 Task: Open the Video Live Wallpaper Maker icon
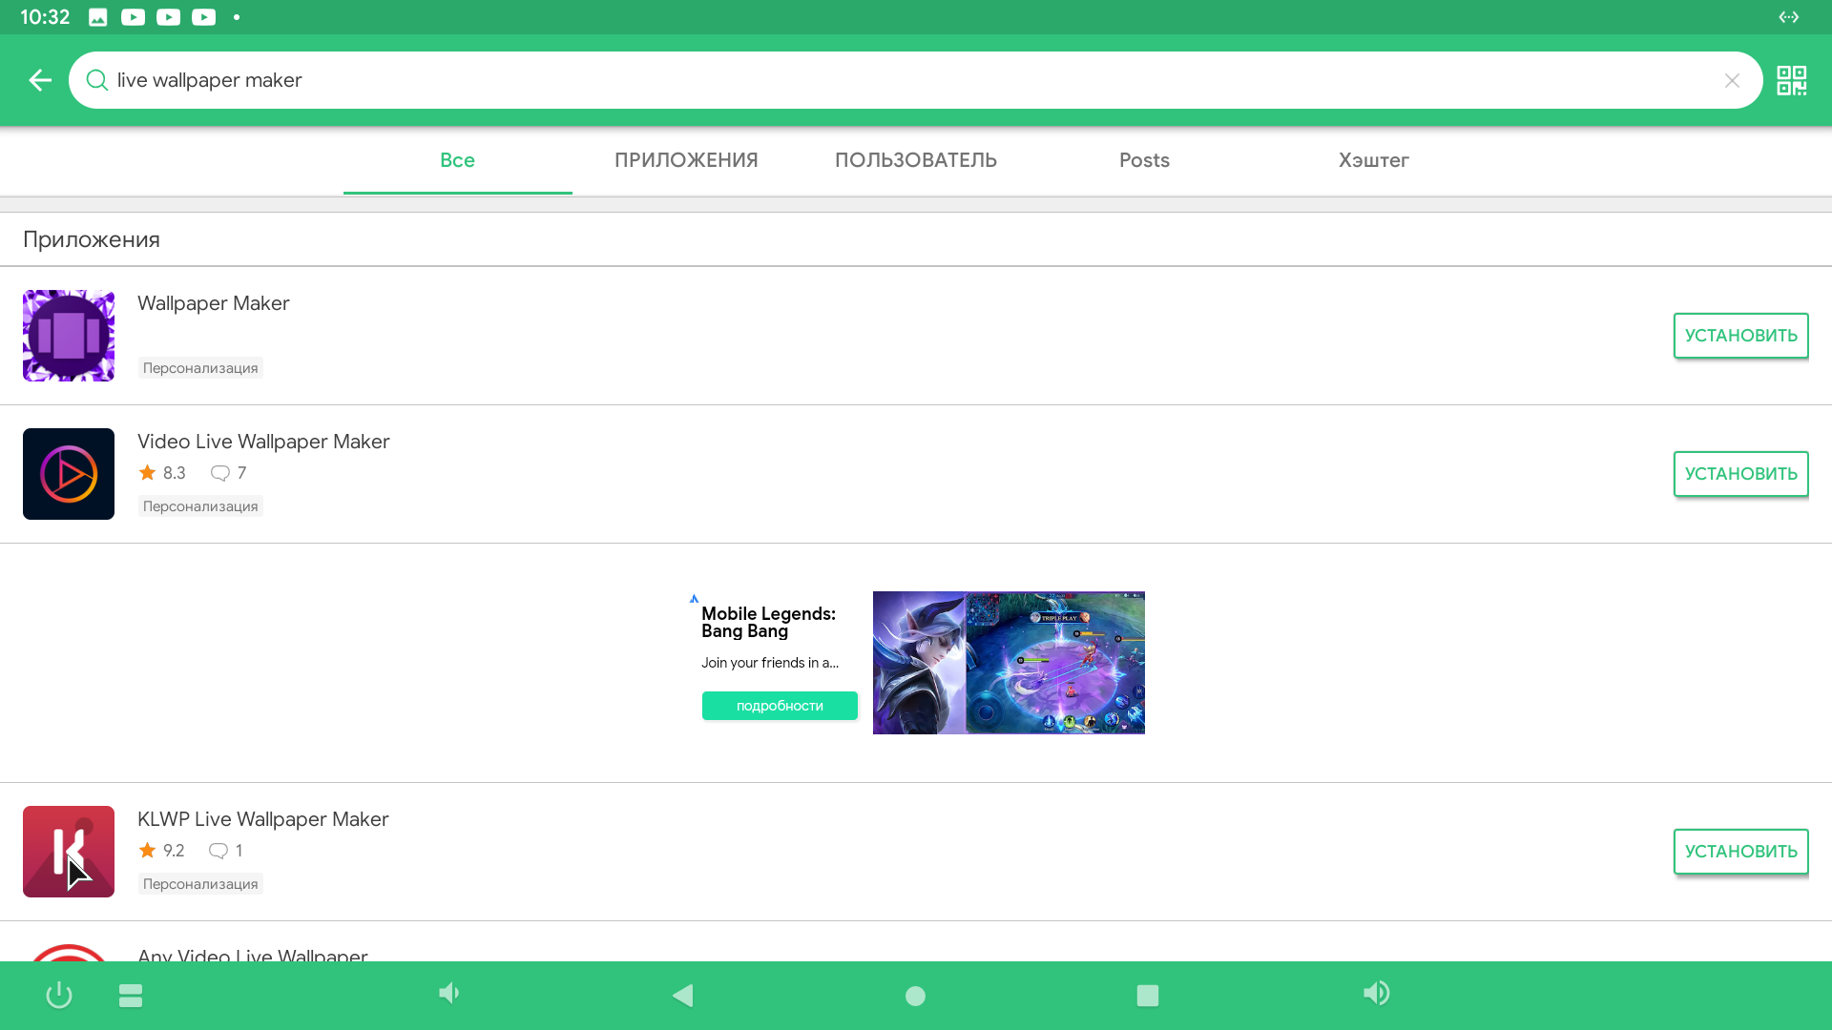pos(69,474)
